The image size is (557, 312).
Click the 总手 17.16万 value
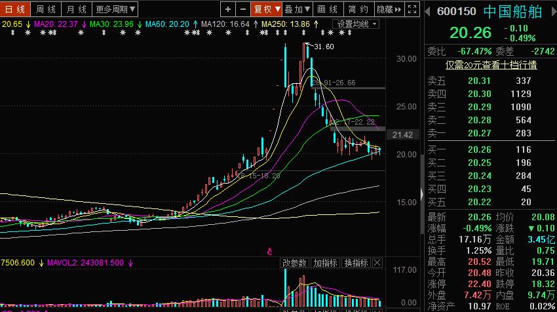click(x=475, y=239)
